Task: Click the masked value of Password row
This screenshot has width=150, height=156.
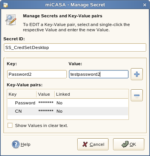Action: tap(46, 102)
